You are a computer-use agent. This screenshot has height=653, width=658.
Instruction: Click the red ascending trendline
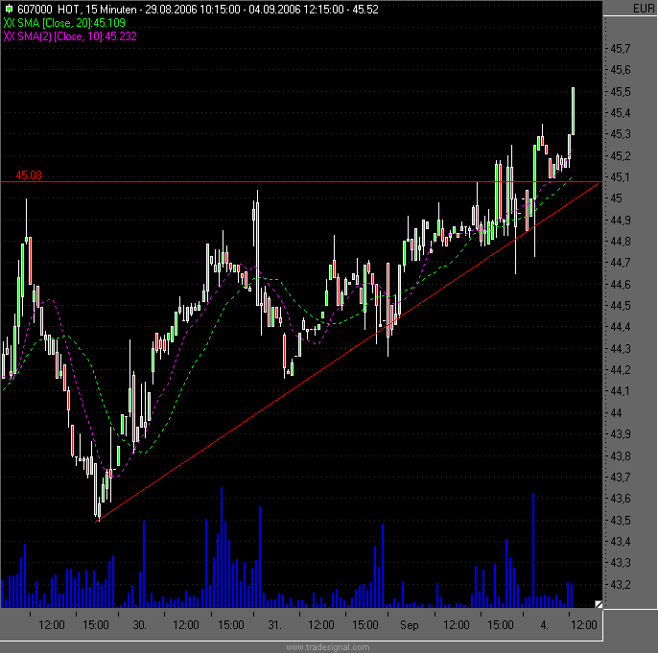[x=347, y=352]
